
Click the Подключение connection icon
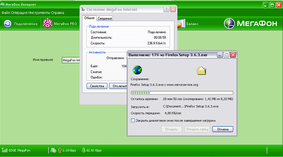click(8, 24)
